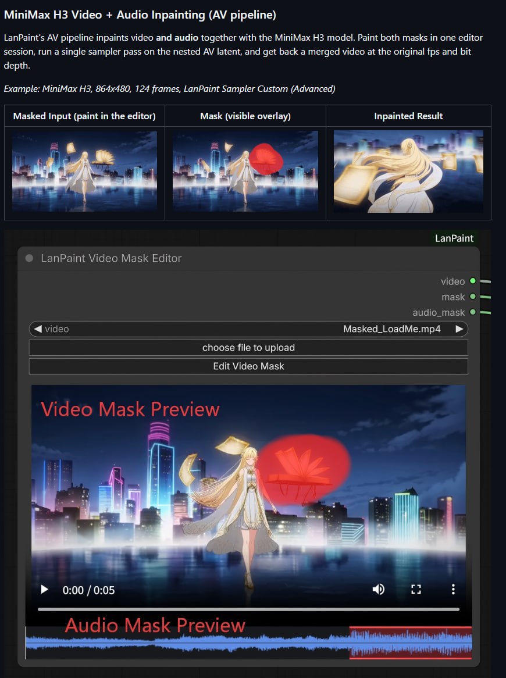Click the 'Mask (visible overlay)' column header
Viewport: 506px width, 678px height.
[x=245, y=116]
